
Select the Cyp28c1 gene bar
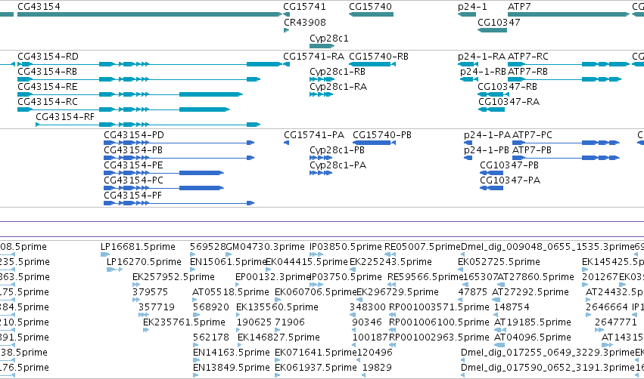coord(323,46)
